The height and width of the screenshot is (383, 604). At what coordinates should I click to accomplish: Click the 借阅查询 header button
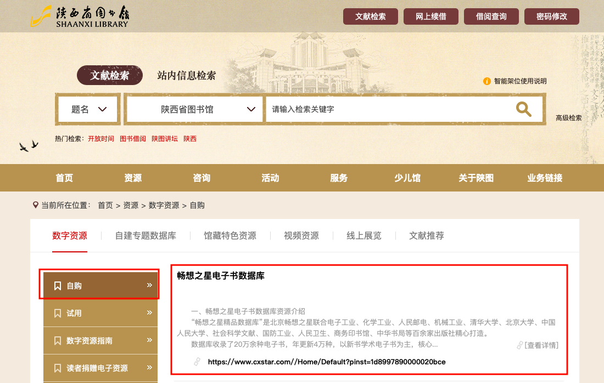click(x=491, y=16)
